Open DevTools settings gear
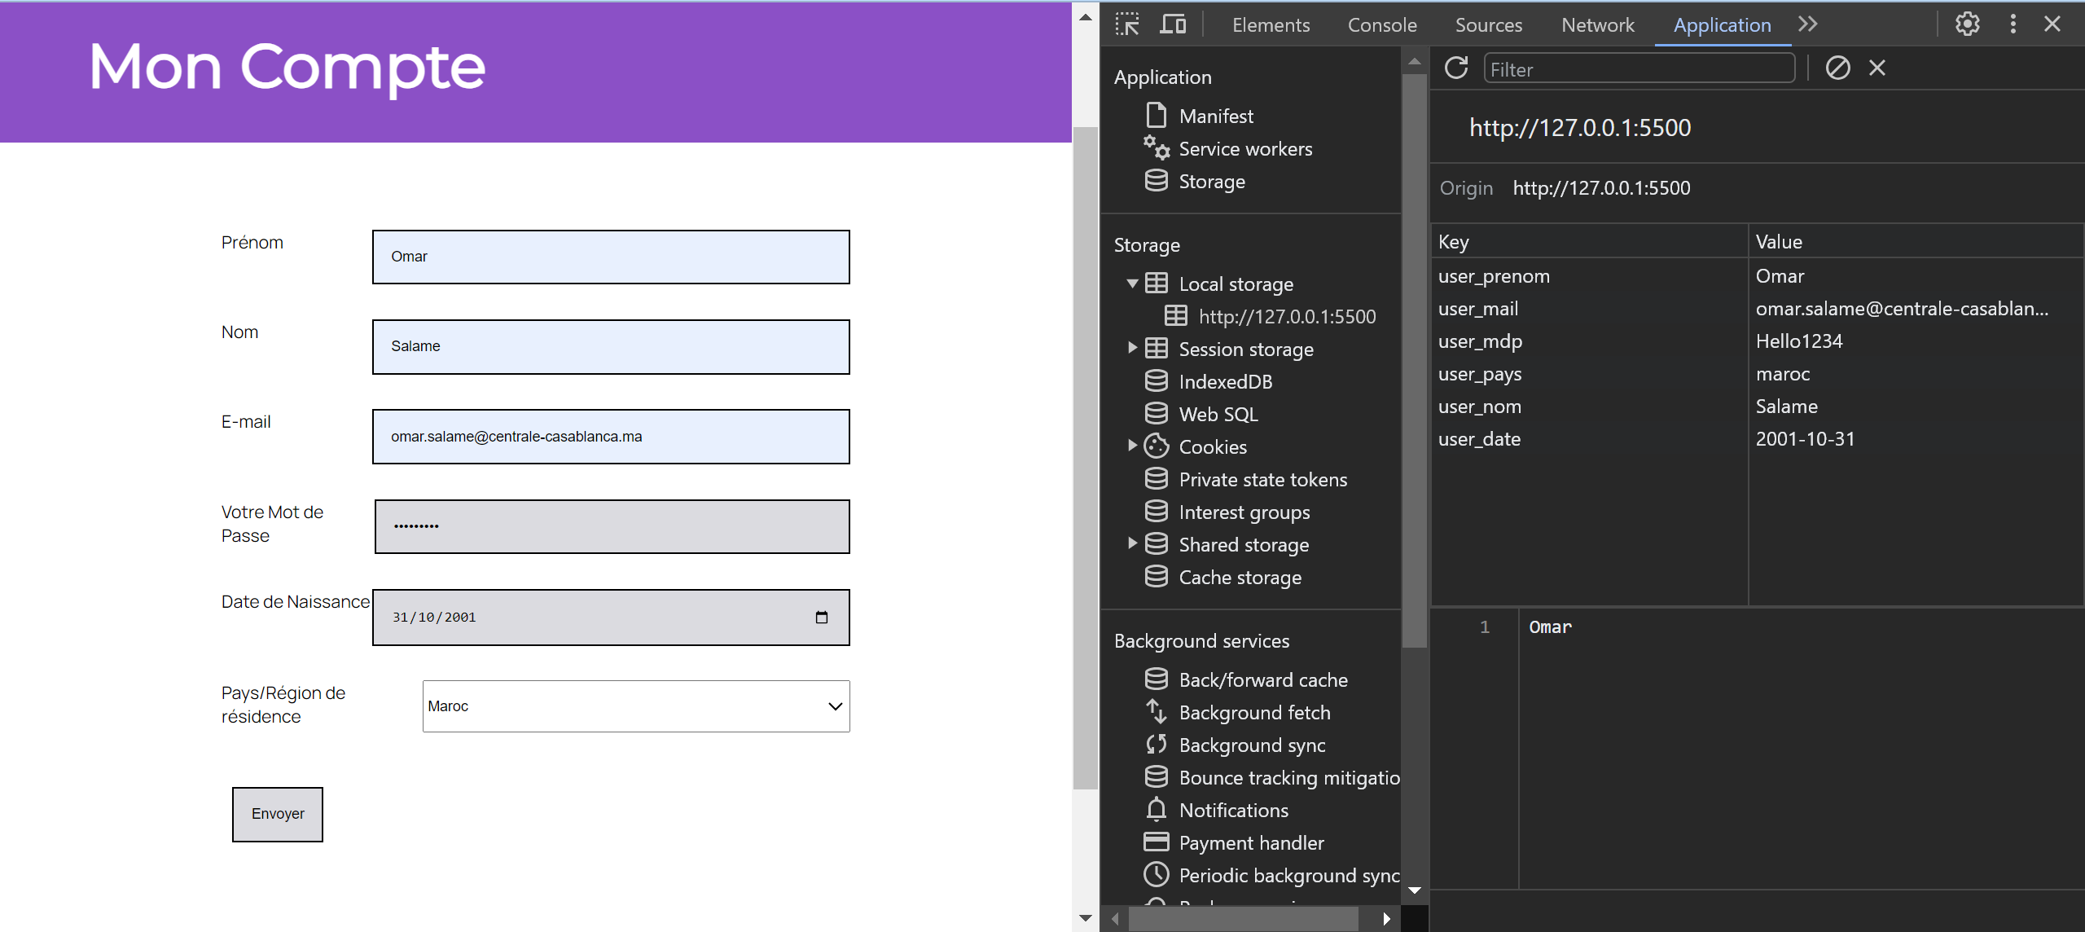 pos(1967,24)
